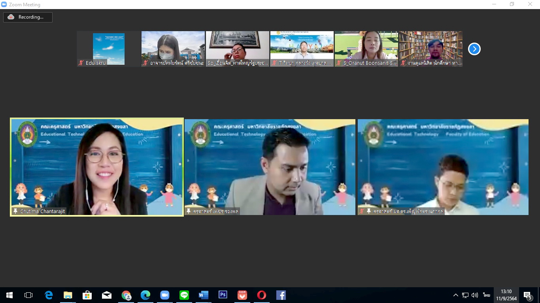Open File Explorer from the taskbar
540x303 pixels.
[68, 295]
